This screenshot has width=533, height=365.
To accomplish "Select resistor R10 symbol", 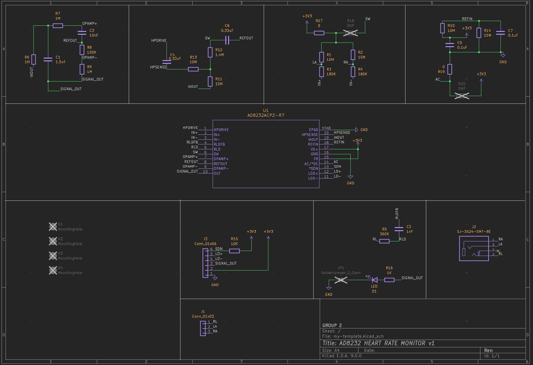I will point(443,28).
